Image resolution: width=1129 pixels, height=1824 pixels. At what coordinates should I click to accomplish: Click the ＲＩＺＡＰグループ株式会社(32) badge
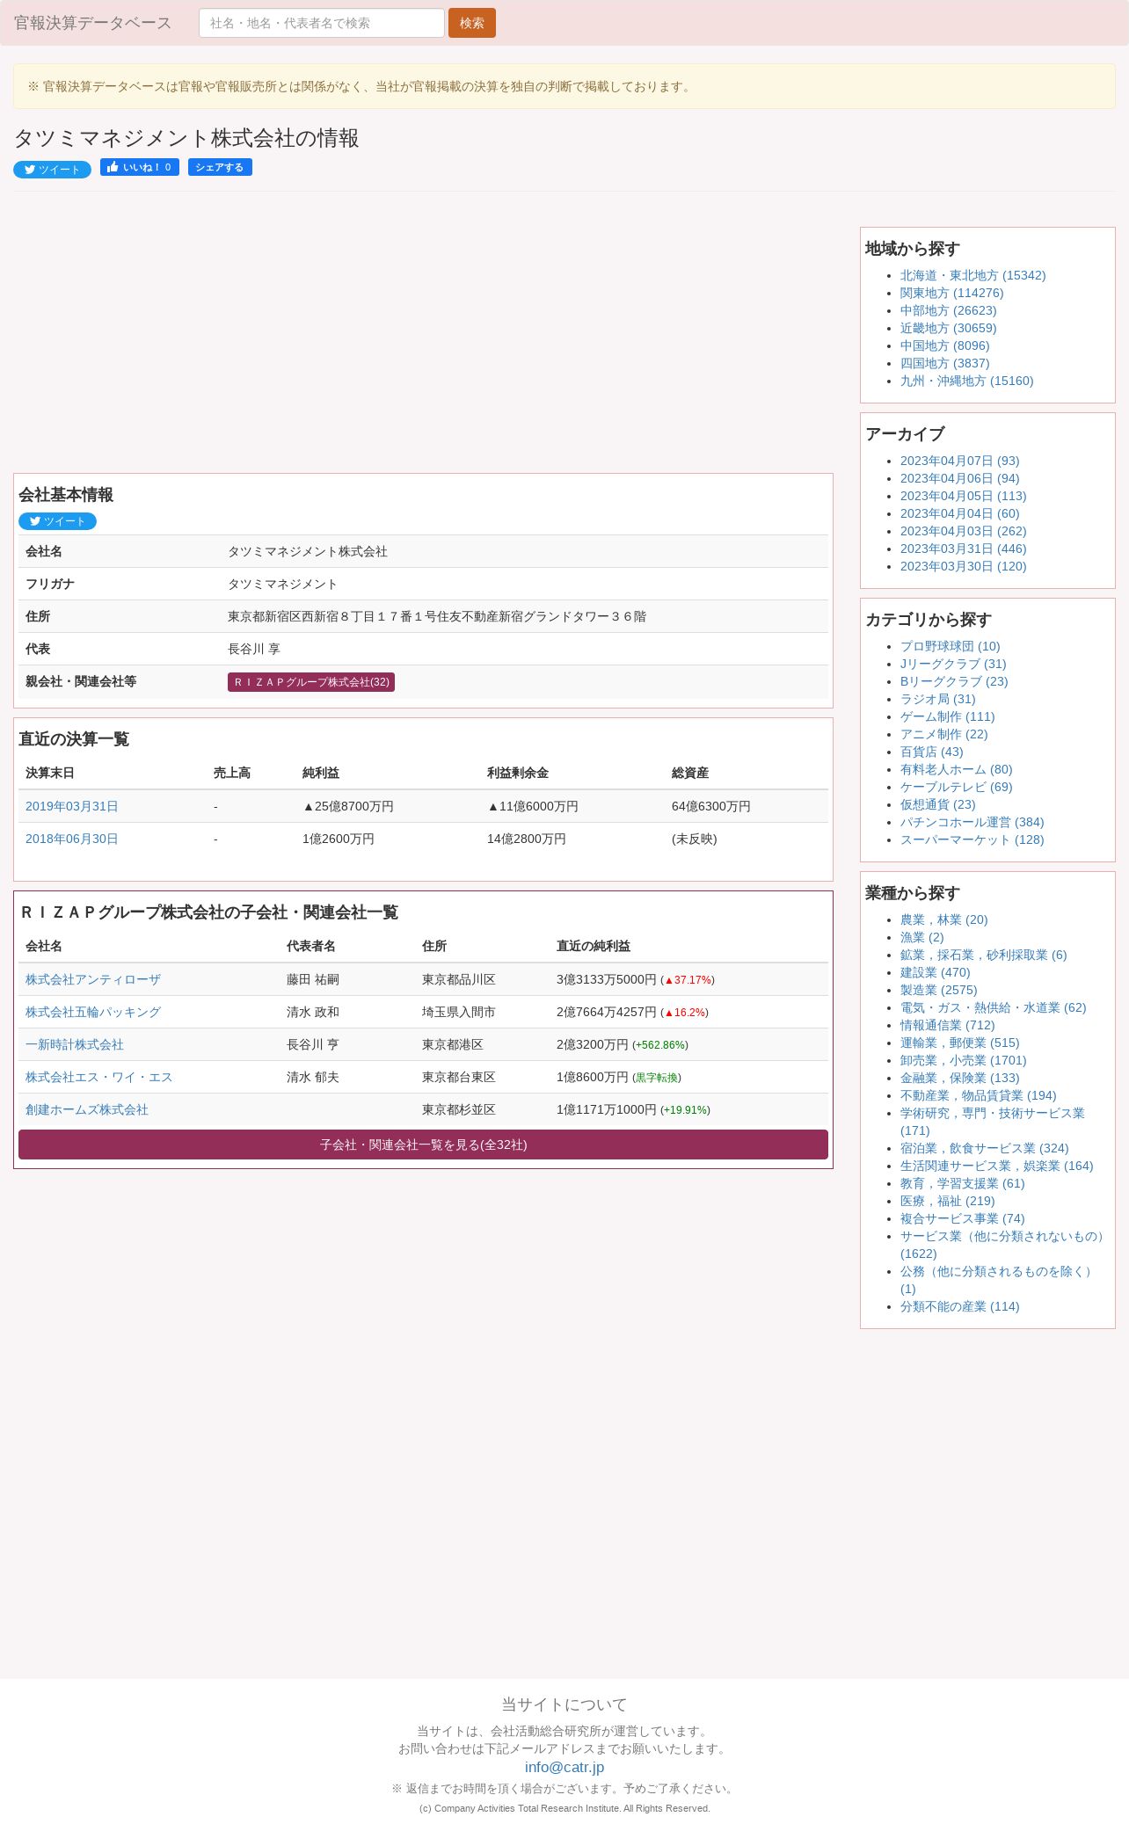[x=311, y=682]
